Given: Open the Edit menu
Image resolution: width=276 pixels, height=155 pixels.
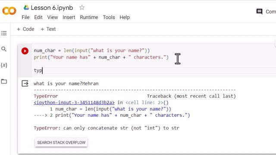Looking at the screenshot, I should click(38, 17).
